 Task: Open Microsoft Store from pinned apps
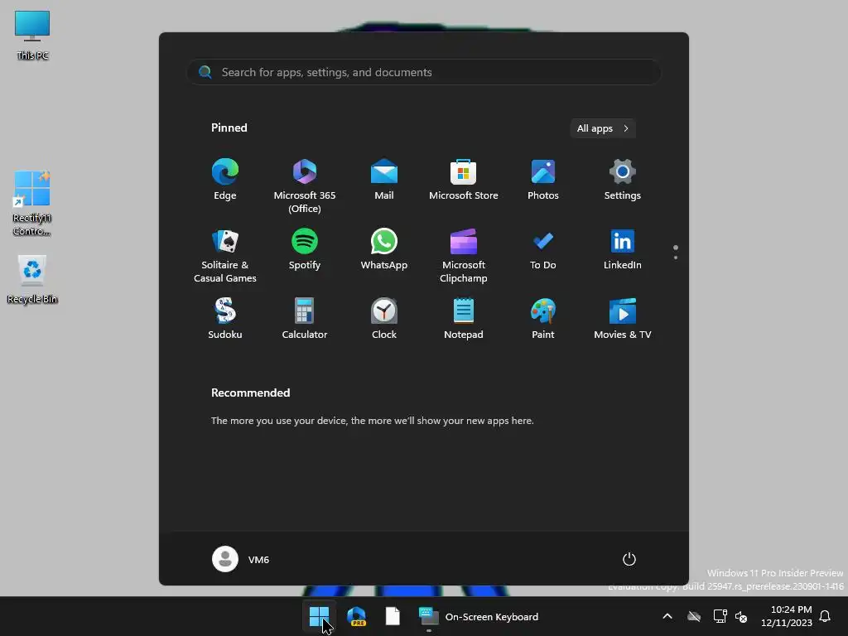tap(464, 180)
